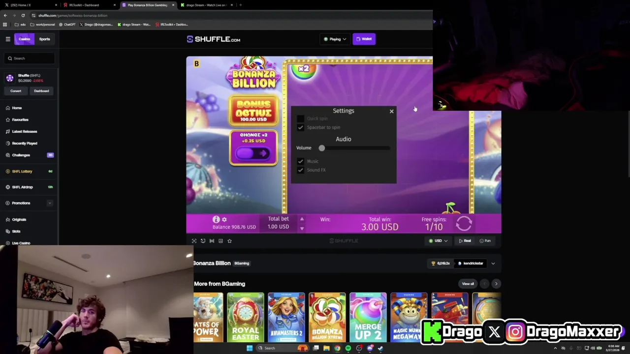
Task: Toggle Spacebar to spin checkbox
Action: (x=300, y=127)
